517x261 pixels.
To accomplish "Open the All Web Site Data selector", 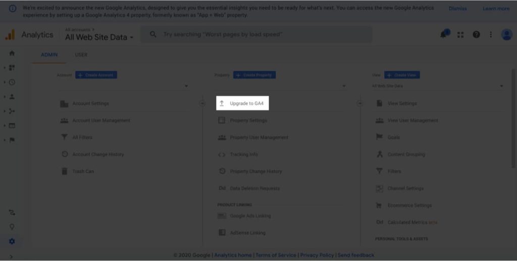I will pos(99,37).
